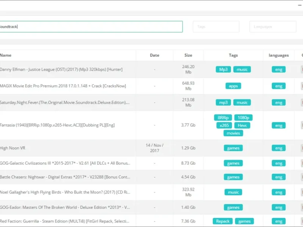Select GOG-Galactic Civilizations III row

[x=151, y=163]
